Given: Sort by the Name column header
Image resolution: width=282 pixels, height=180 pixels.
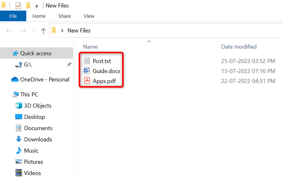Looking at the screenshot, I should click(x=91, y=47).
